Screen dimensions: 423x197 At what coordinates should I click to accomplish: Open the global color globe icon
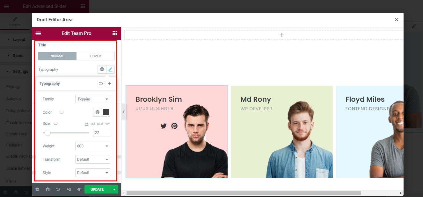coord(98,112)
